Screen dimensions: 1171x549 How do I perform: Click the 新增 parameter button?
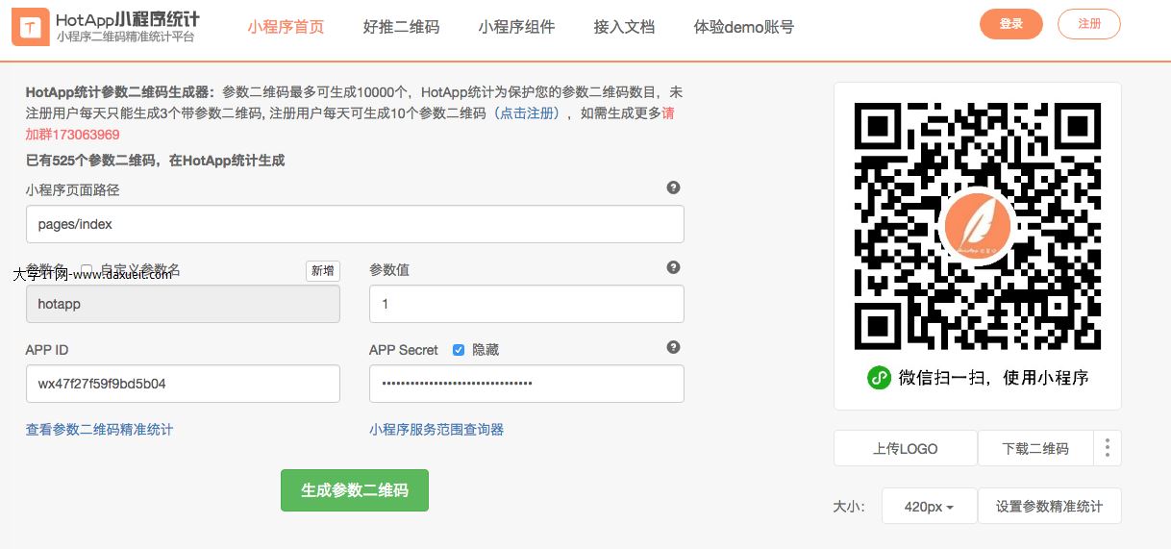click(x=323, y=271)
